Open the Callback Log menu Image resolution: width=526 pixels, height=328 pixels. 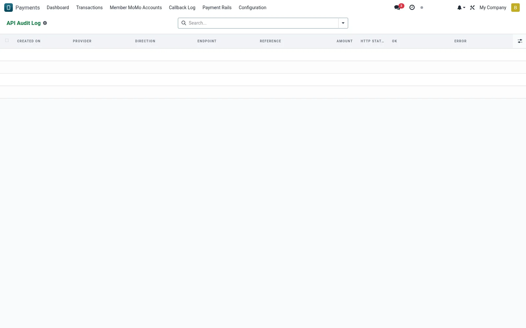(x=182, y=8)
